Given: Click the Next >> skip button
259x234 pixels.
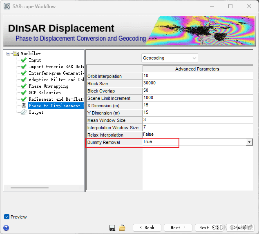Looking at the screenshot, I should click(x=209, y=227).
